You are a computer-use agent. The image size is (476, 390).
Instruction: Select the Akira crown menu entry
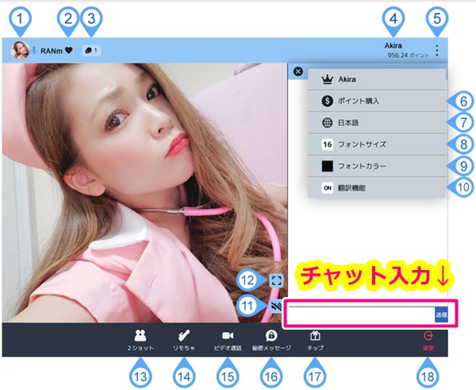[x=377, y=79]
